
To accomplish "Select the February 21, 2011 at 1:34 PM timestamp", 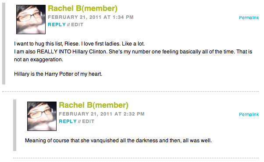I will [91, 18].
